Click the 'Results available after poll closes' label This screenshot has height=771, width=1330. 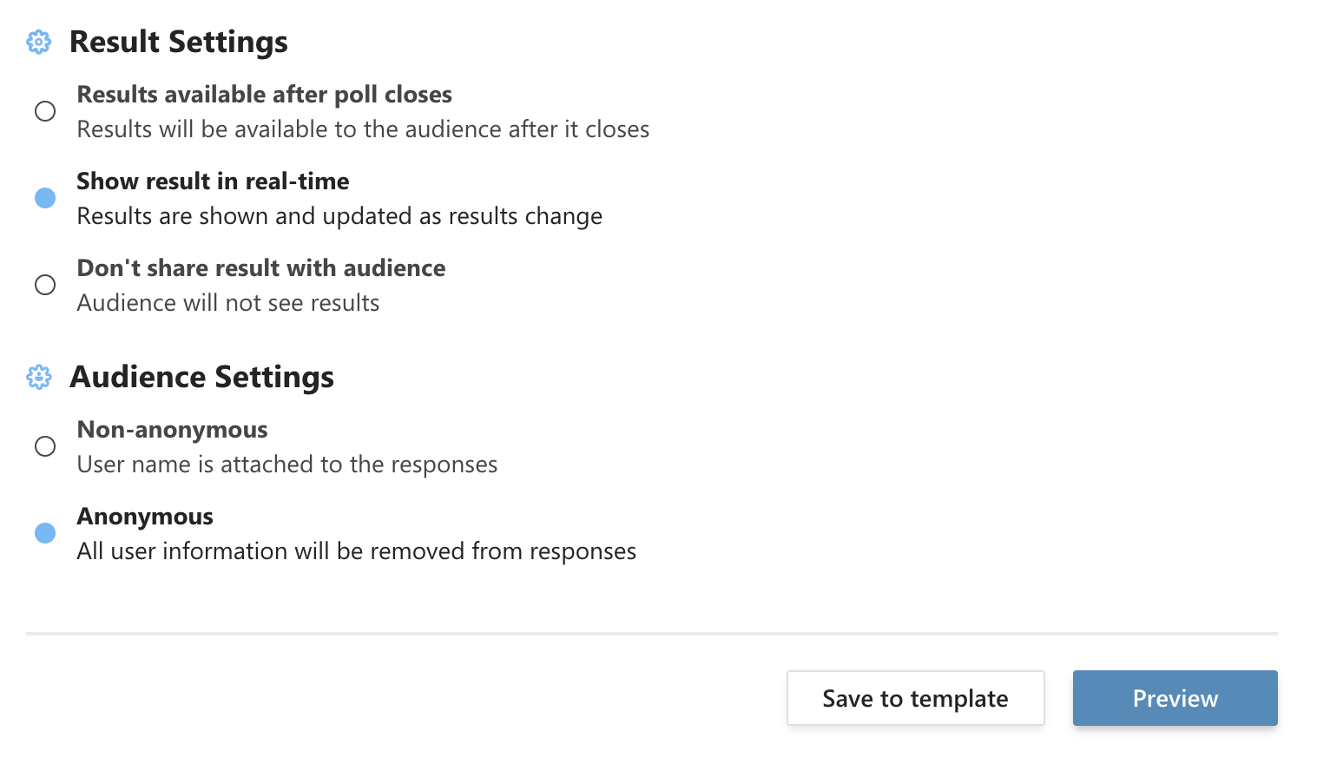tap(264, 95)
